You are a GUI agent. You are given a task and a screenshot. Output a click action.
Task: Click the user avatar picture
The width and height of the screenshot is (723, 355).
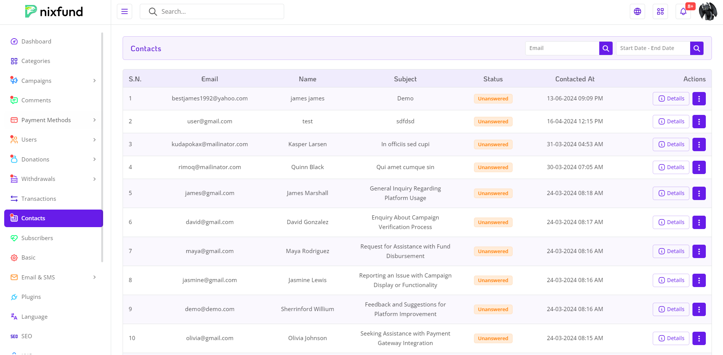[x=708, y=11]
